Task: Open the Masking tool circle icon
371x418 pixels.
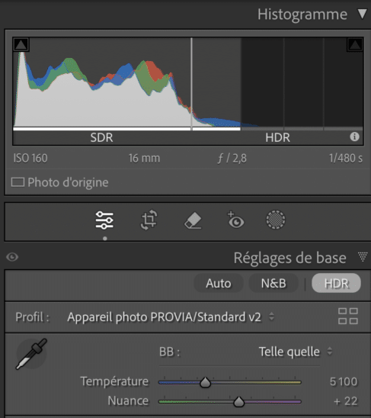Action: click(x=276, y=220)
